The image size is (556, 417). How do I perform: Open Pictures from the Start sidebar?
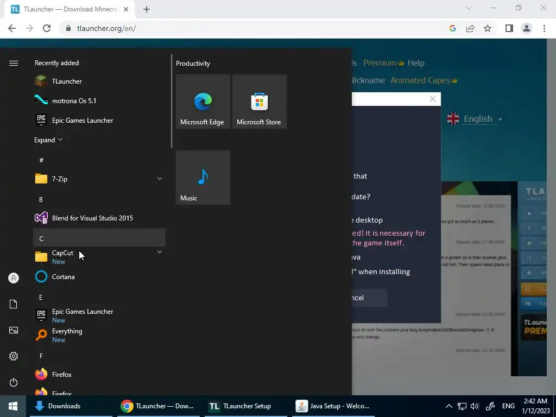(14, 330)
